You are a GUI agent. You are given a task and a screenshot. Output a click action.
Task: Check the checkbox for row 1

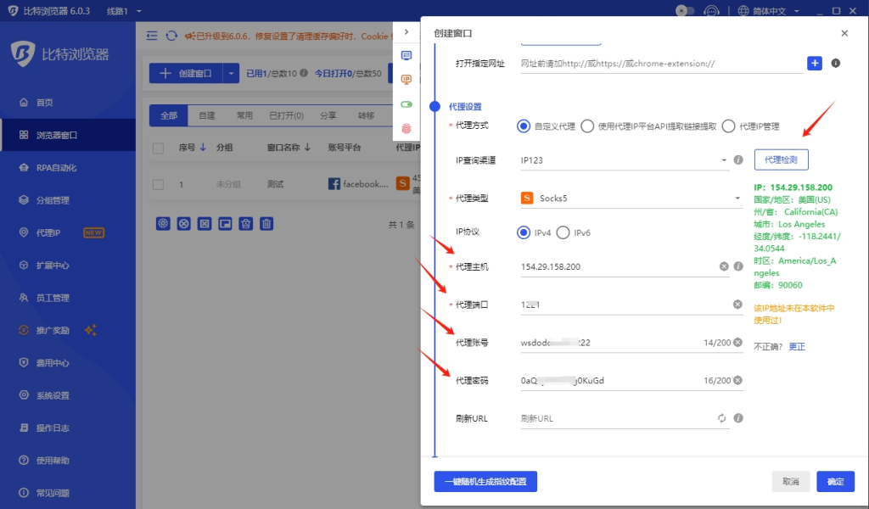point(158,184)
